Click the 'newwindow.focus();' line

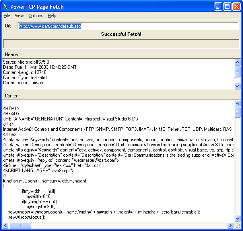[26, 217]
